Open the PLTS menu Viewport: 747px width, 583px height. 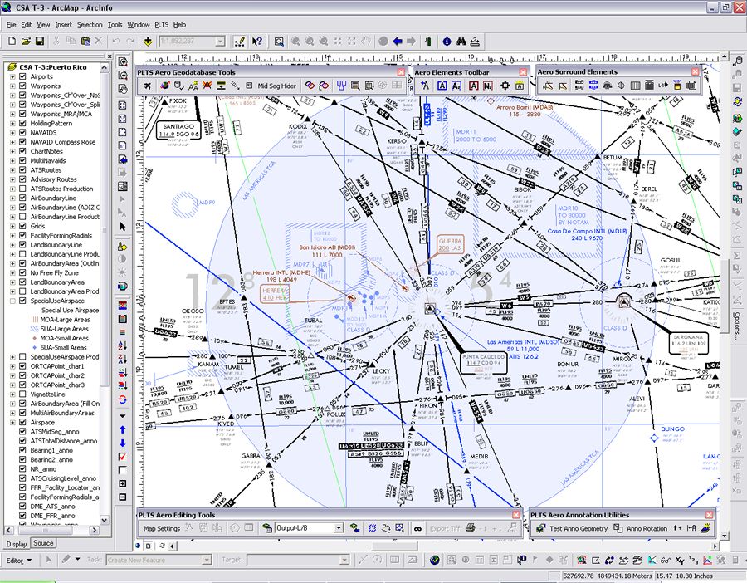[x=161, y=25]
